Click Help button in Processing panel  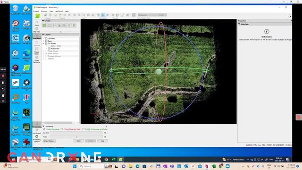click(x=102, y=141)
